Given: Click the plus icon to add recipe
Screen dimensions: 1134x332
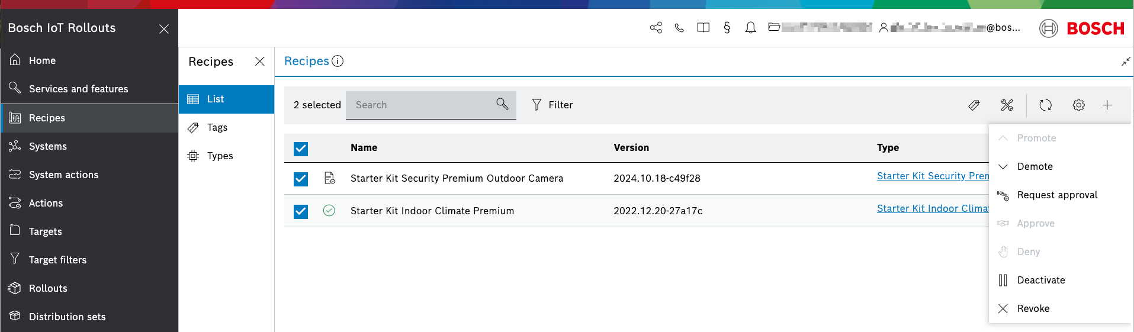Looking at the screenshot, I should 1107,105.
